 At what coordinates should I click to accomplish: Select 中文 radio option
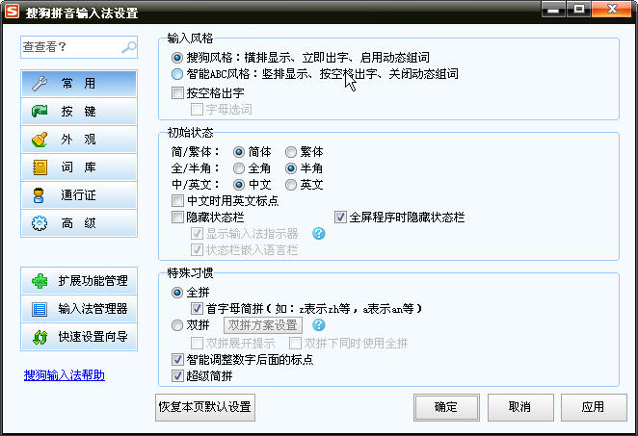tap(239, 185)
